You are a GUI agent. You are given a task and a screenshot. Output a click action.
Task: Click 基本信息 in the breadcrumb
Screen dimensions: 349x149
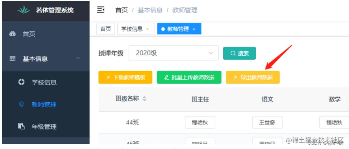point(150,10)
